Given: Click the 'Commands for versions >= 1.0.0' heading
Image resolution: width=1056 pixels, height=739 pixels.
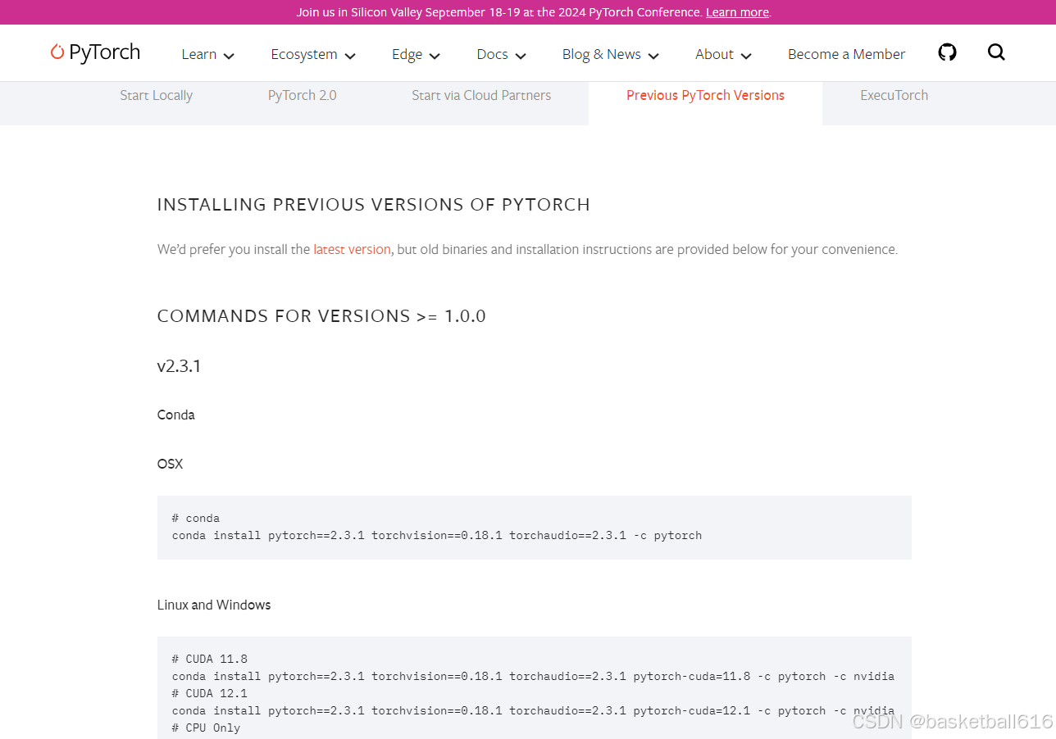Looking at the screenshot, I should (x=321, y=315).
